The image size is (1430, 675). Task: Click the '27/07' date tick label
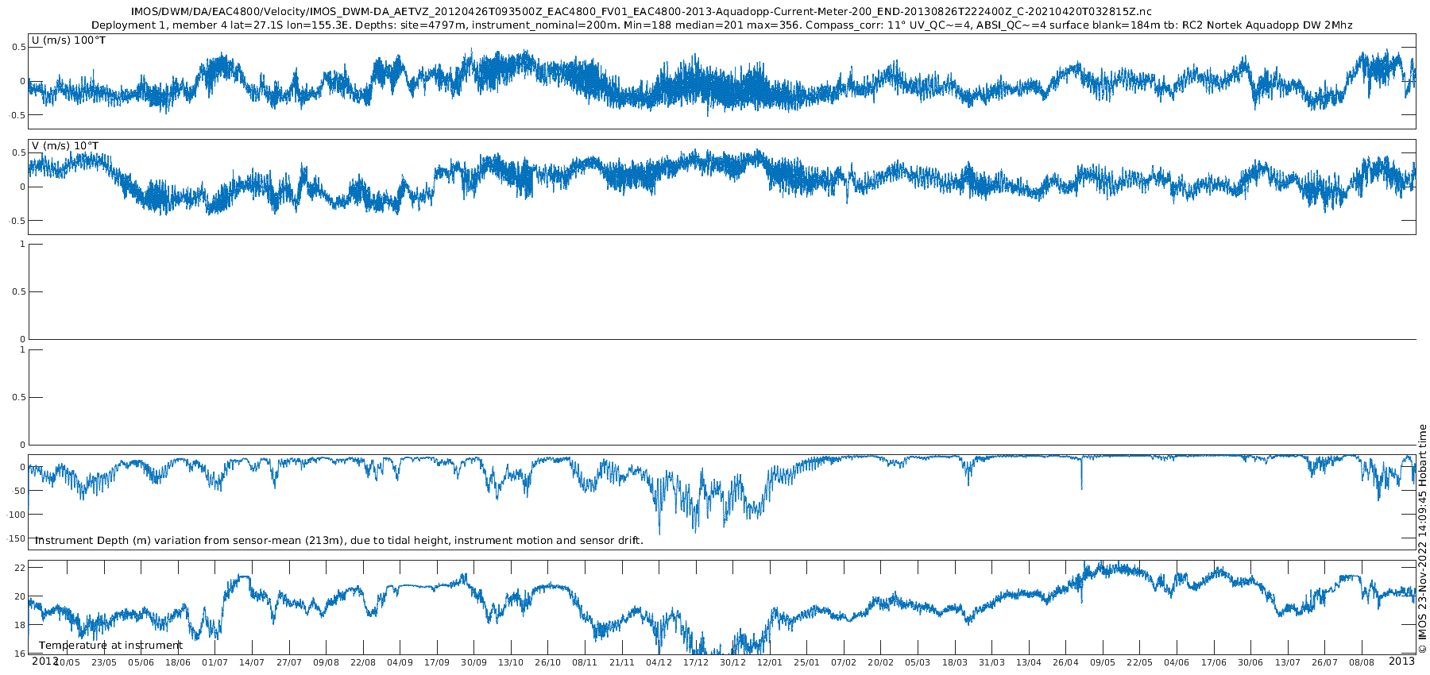(289, 662)
